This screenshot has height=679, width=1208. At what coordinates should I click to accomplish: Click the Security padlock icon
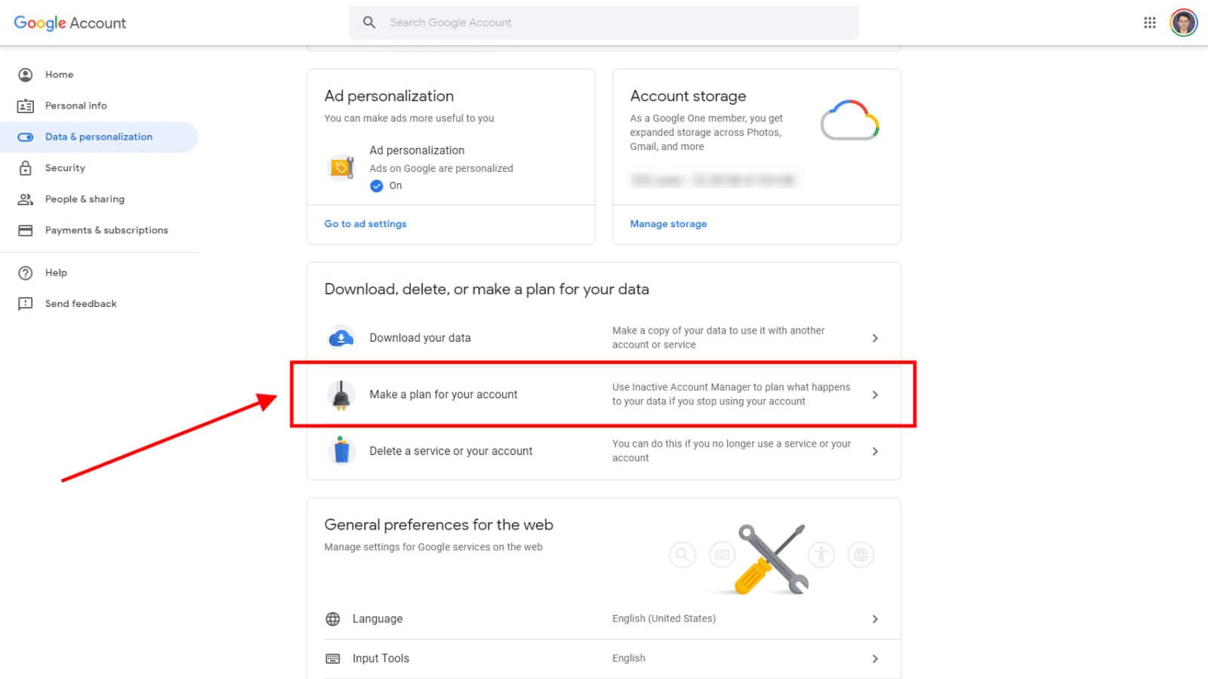coord(26,167)
